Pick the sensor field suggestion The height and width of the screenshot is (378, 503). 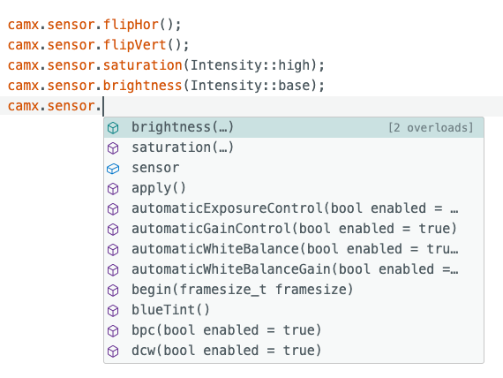click(x=294, y=168)
